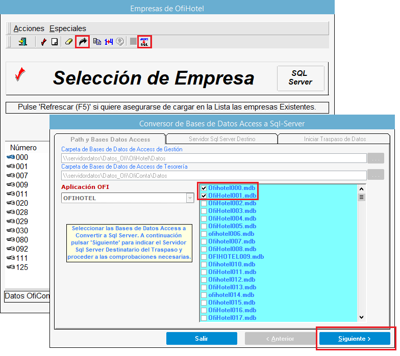Click the curved black arrow toolbar icon

point(83,42)
